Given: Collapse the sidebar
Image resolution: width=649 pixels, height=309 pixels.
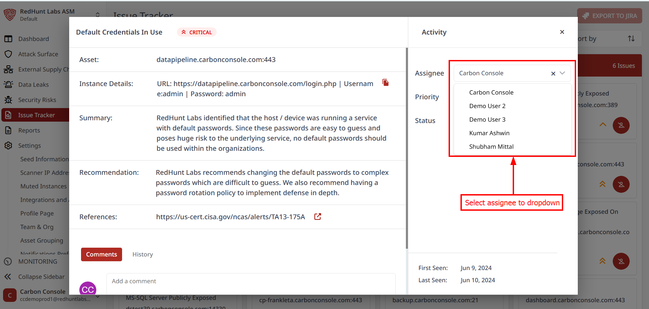Looking at the screenshot, I should click(41, 277).
